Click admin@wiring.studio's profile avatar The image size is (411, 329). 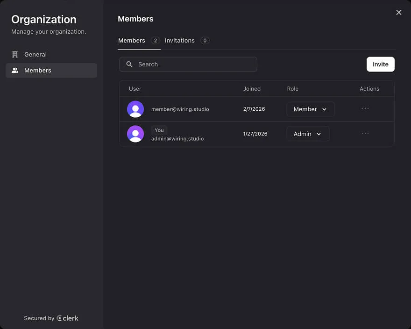135,134
